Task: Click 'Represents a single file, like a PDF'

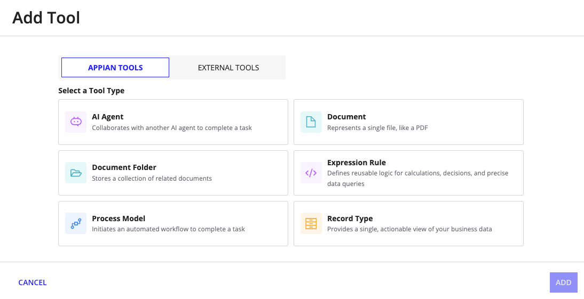Action: pos(377,128)
